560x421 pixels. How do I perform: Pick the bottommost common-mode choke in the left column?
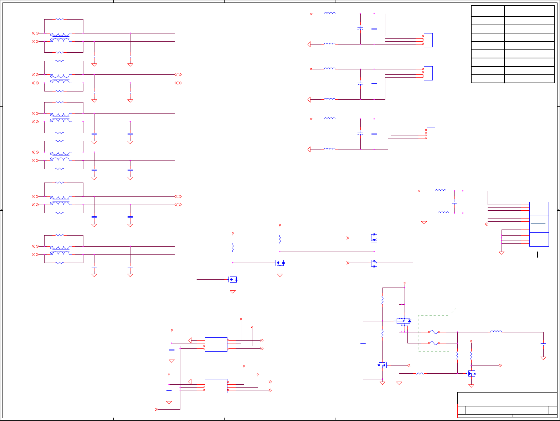(61, 251)
